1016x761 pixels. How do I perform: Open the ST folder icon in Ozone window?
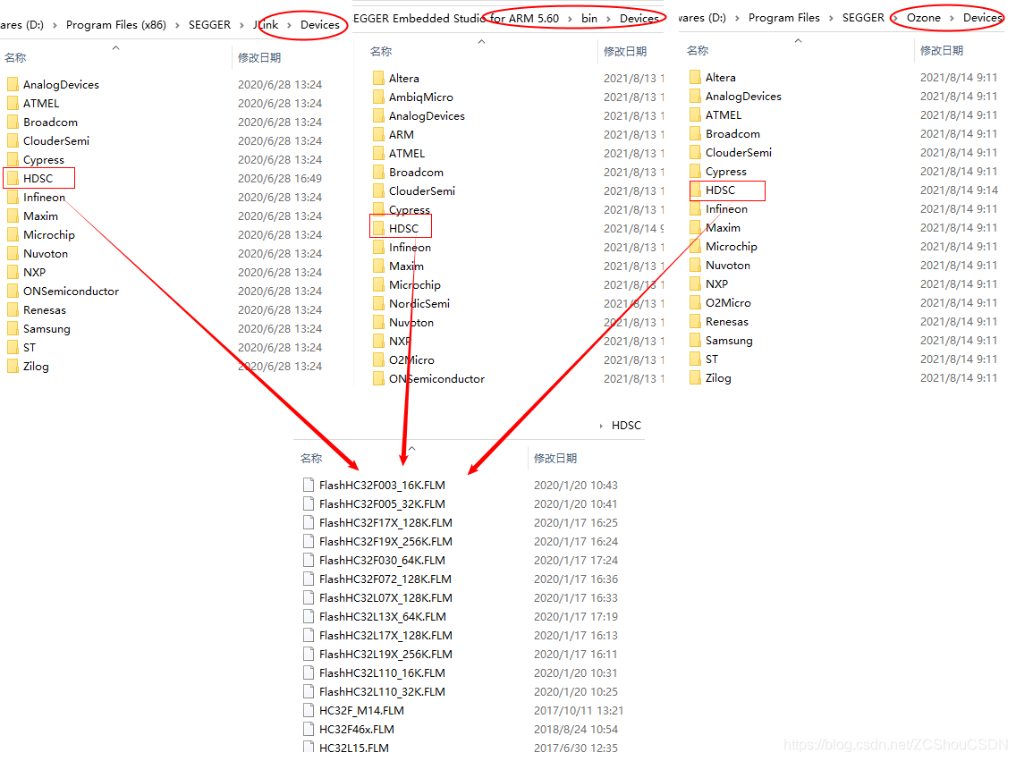695,359
